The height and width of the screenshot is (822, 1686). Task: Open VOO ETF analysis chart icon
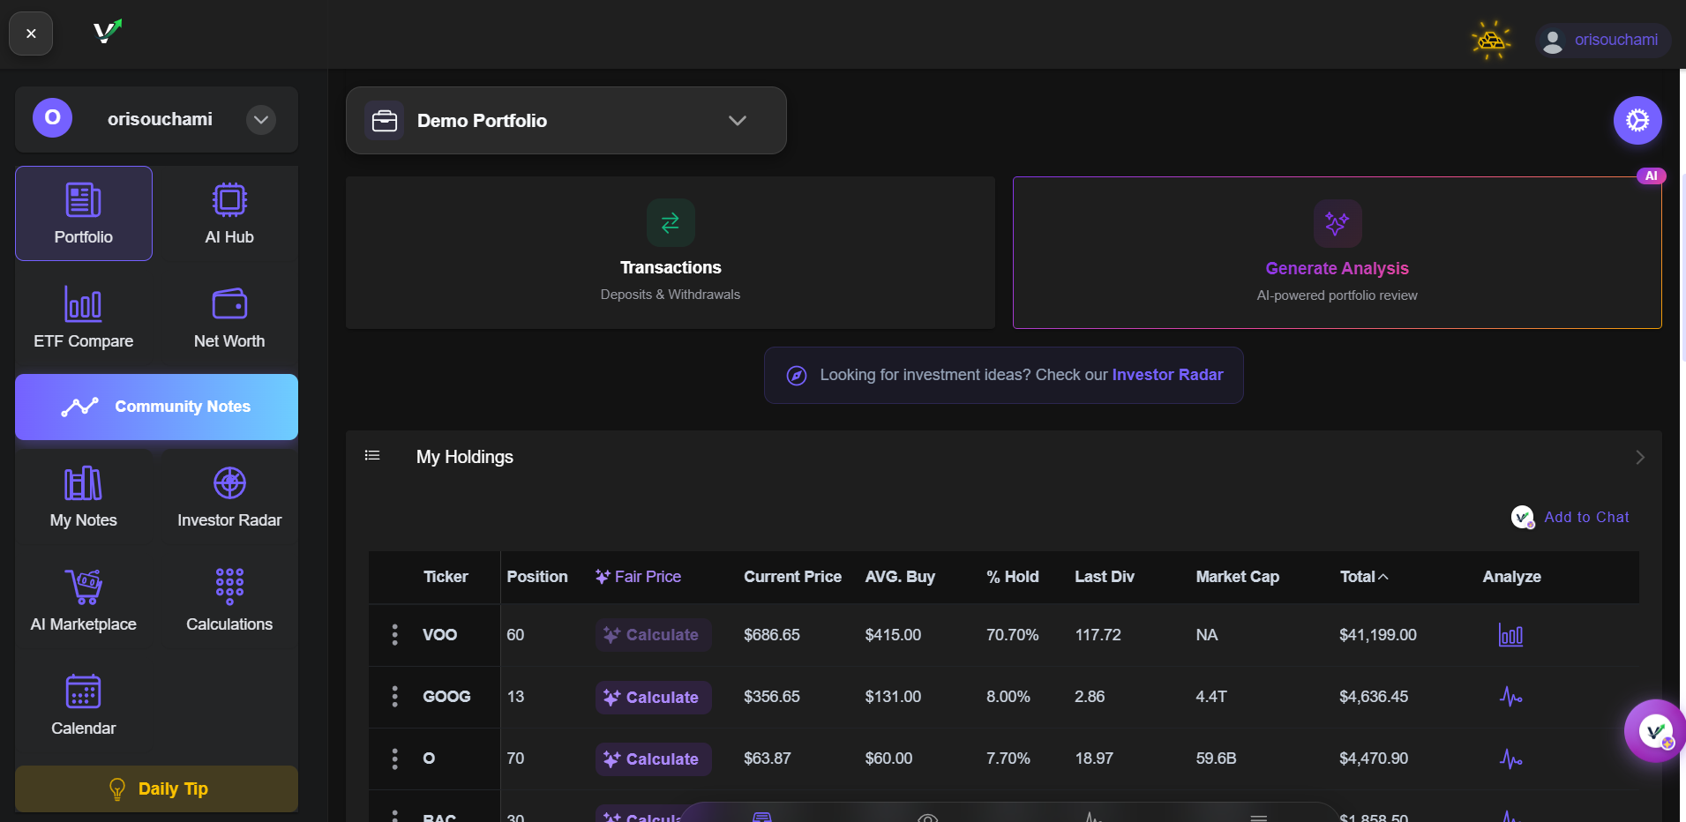point(1510,635)
